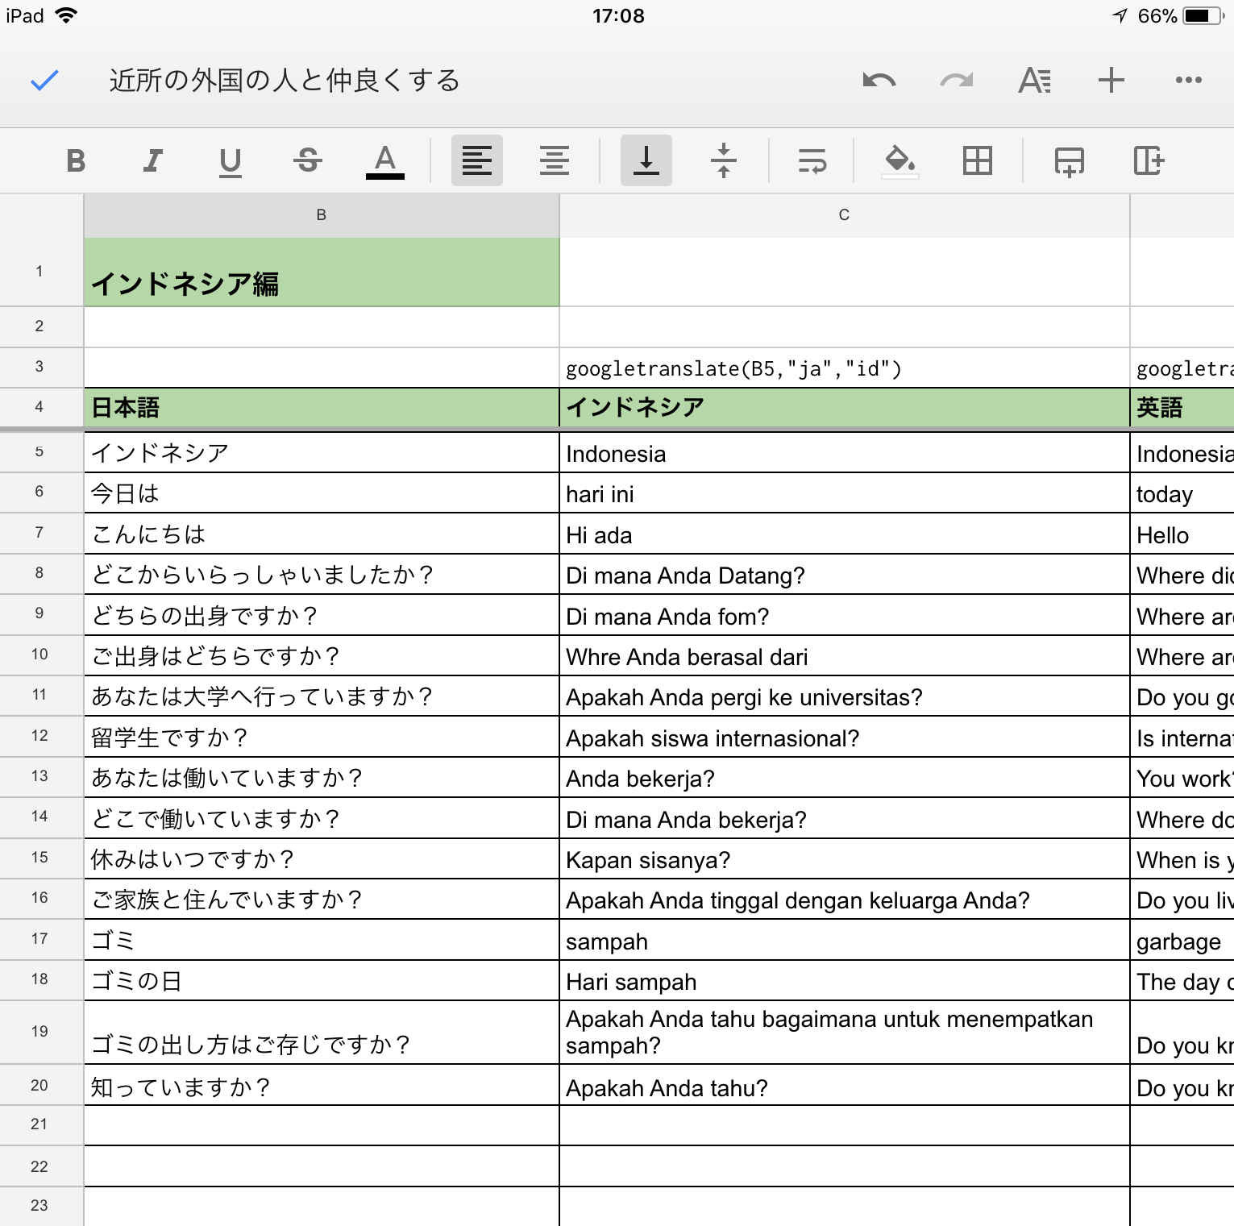
Task: Select the header cell 日本語
Action: [322, 408]
